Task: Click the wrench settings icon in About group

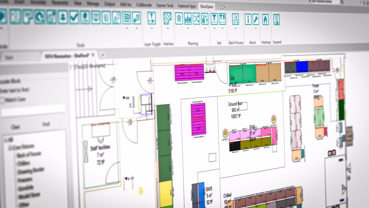Action: pos(256,19)
